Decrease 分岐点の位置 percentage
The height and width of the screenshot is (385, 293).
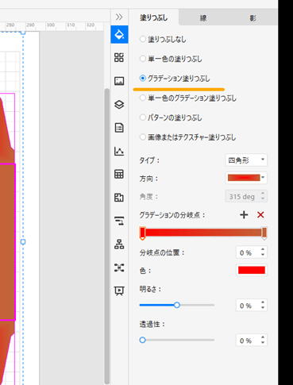click(263, 255)
